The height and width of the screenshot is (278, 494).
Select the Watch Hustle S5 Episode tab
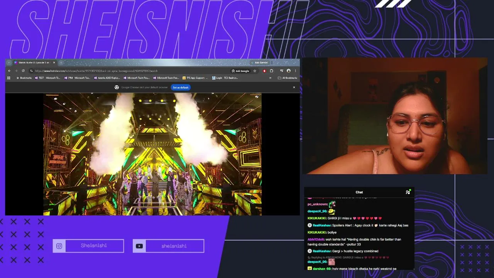pyautogui.click(x=35, y=63)
